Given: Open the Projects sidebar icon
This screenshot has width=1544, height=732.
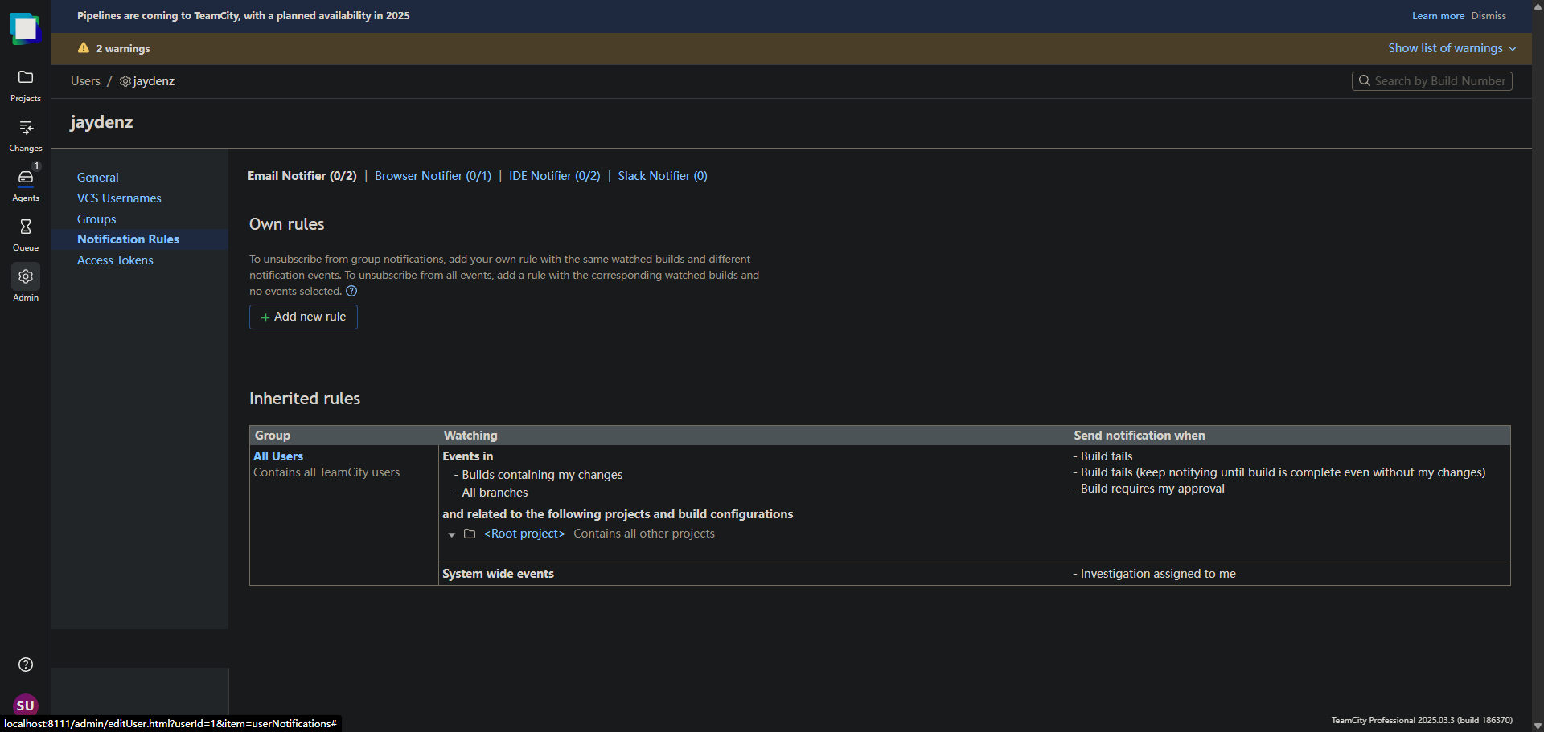Looking at the screenshot, I should click(x=26, y=77).
